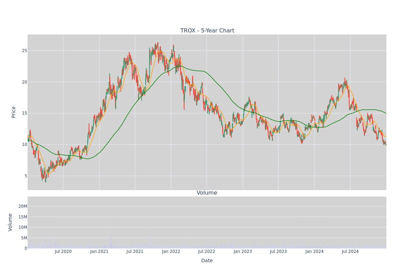Select the price axis tick label "25"
This screenshot has width=414, height=276.
click(x=24, y=51)
